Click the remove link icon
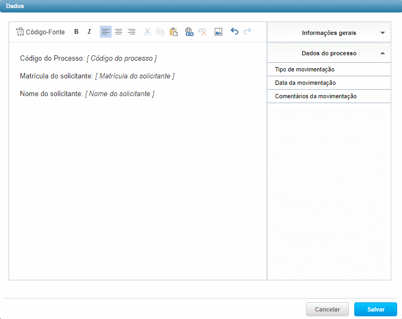Screen dimensions: 402x319 [x=202, y=32]
